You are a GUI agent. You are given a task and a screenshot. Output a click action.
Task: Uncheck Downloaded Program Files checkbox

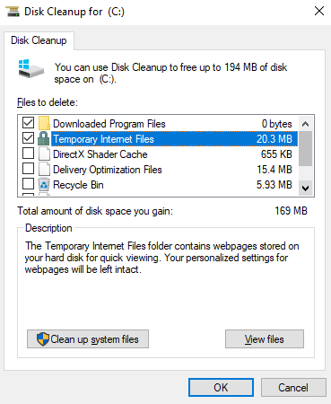click(28, 123)
